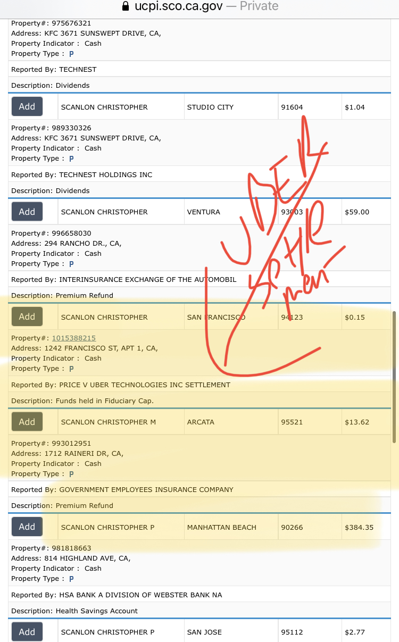The image size is (399, 642).
Task: Open Property Type P for property 996658030
Action: tap(71, 264)
